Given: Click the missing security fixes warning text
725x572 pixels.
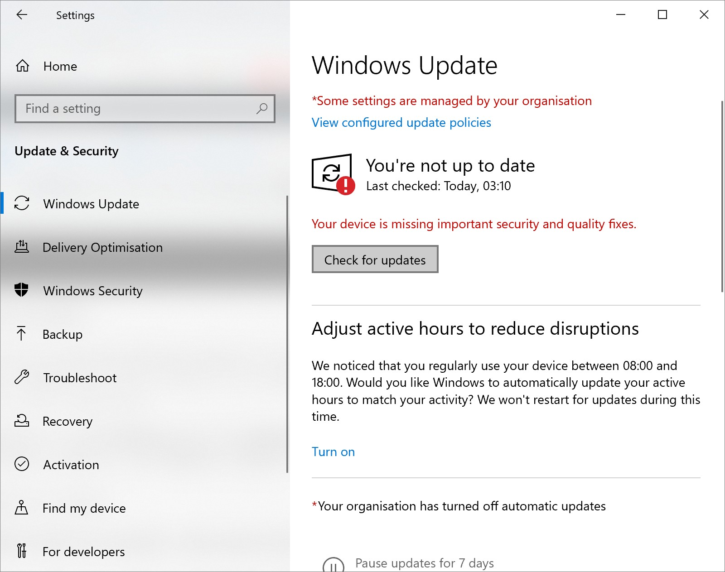Looking at the screenshot, I should click(474, 224).
